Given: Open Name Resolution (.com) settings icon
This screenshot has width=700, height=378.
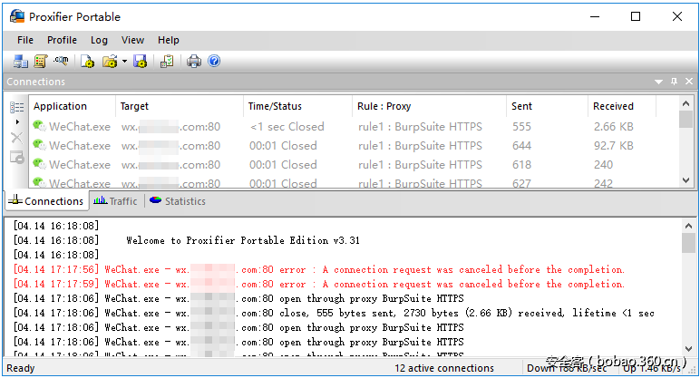Looking at the screenshot, I should (61, 60).
